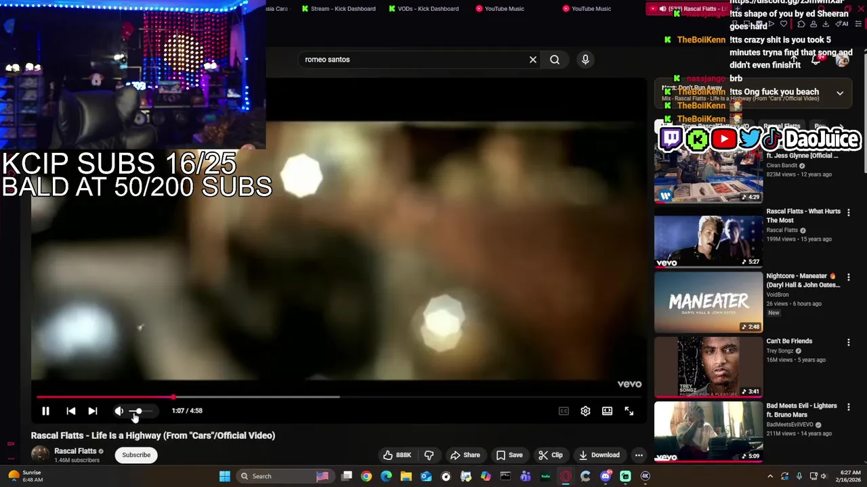
Task: Expand the Mix playlist panel chevron
Action: (x=840, y=93)
